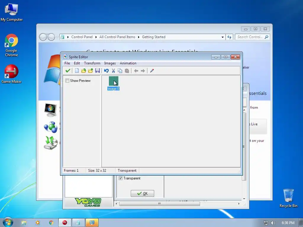Click the Size: 32 x 32 status entry
Screen dimensions: 303x227
coord(97,171)
